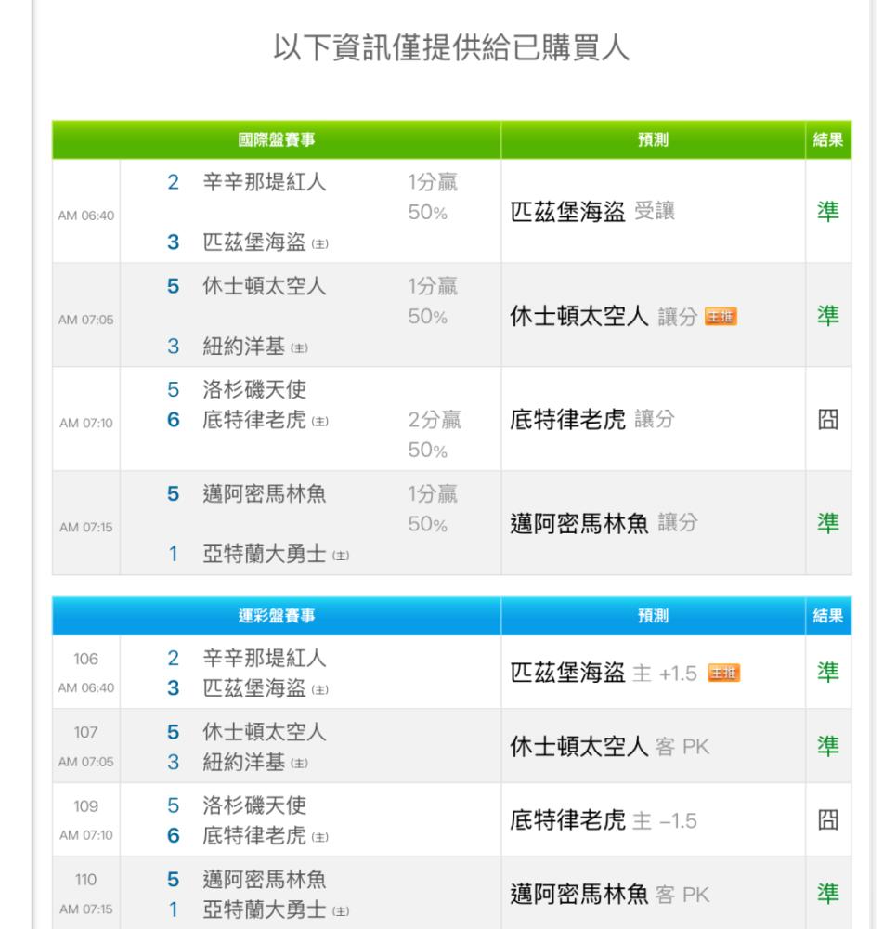Image resolution: width=883 pixels, height=929 pixels.
Task: Select 洛杉磯天使 in game 109 row
Action: (254, 805)
